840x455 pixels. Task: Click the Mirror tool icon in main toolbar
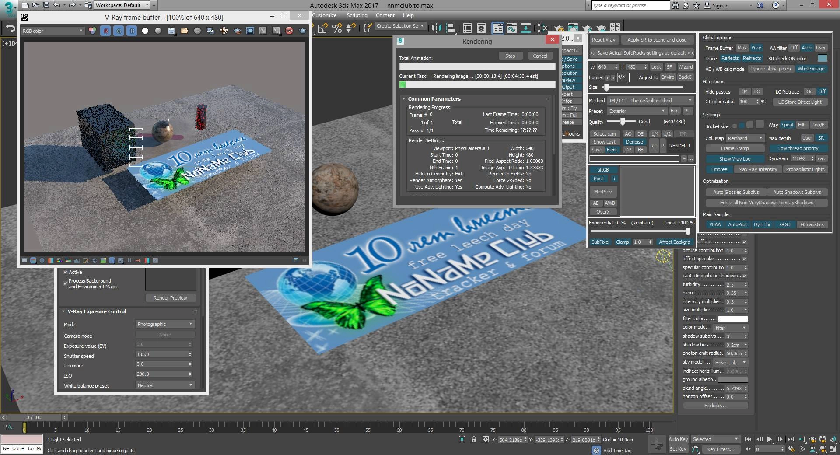coord(436,28)
